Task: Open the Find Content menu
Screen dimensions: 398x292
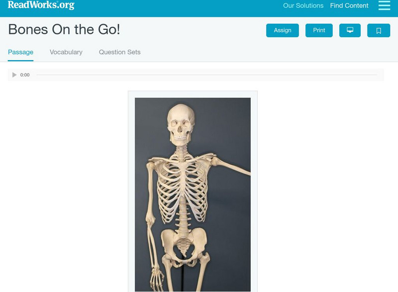Action: pyautogui.click(x=349, y=5)
